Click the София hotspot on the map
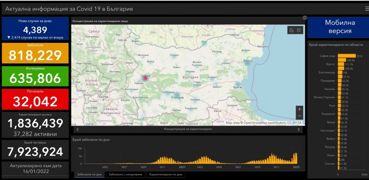The width and height of the screenshot is (369, 180). [145, 76]
